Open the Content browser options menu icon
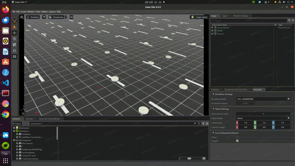The height and width of the screenshot is (166, 295). pos(207,124)
